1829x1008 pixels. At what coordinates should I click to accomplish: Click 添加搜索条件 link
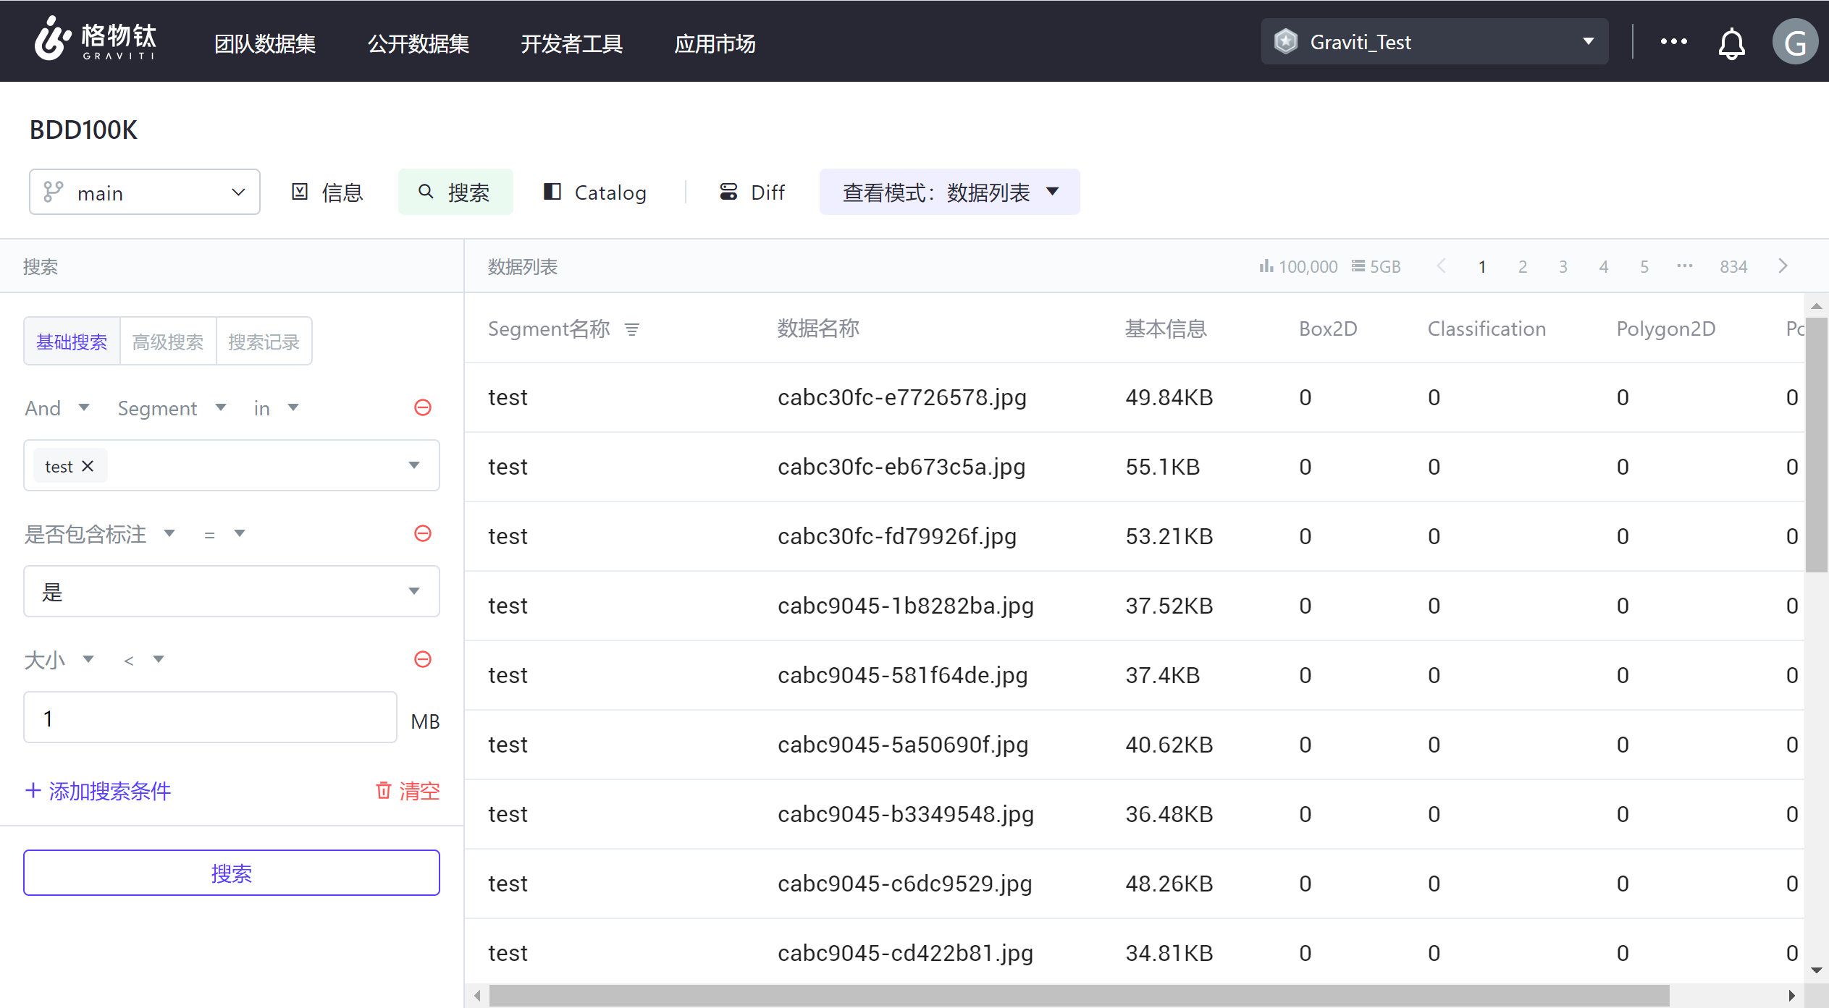(98, 791)
